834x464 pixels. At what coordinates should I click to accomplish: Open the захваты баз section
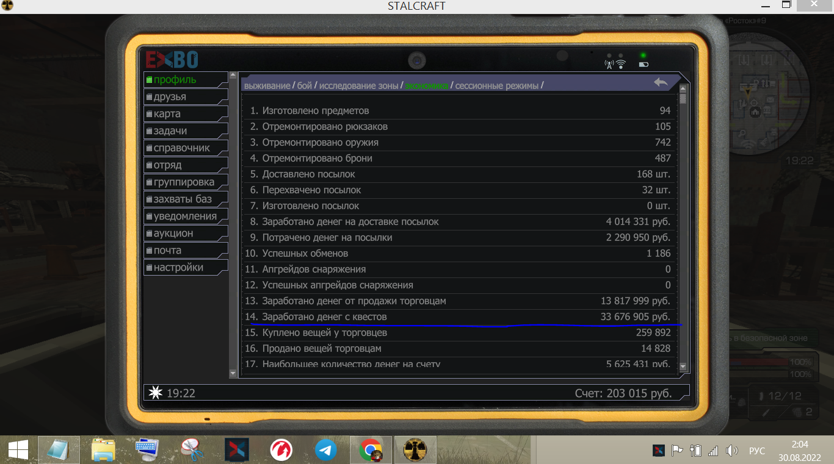point(186,199)
